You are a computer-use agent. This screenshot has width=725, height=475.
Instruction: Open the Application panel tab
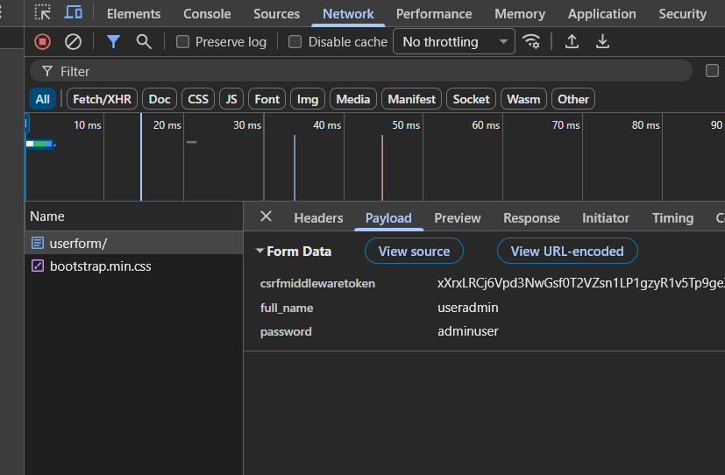[x=602, y=14]
